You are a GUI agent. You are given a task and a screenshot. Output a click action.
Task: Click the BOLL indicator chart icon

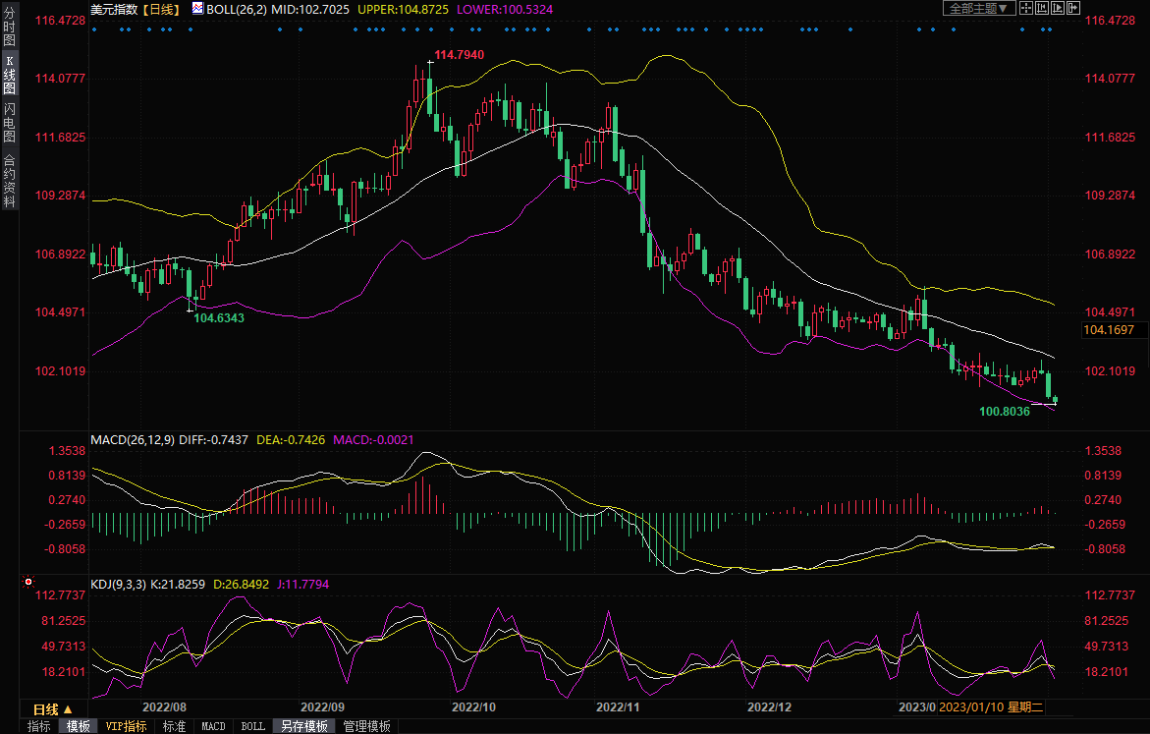(197, 8)
